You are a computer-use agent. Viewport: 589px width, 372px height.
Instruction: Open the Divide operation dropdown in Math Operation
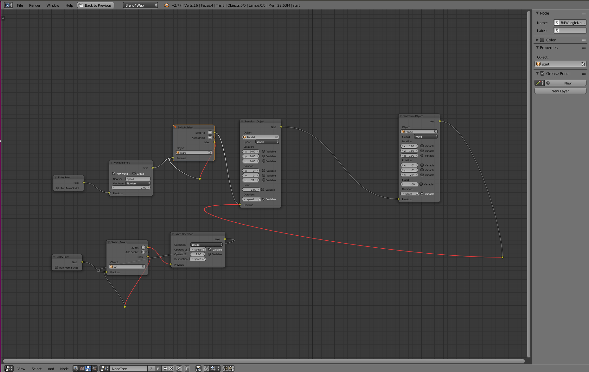[206, 245]
